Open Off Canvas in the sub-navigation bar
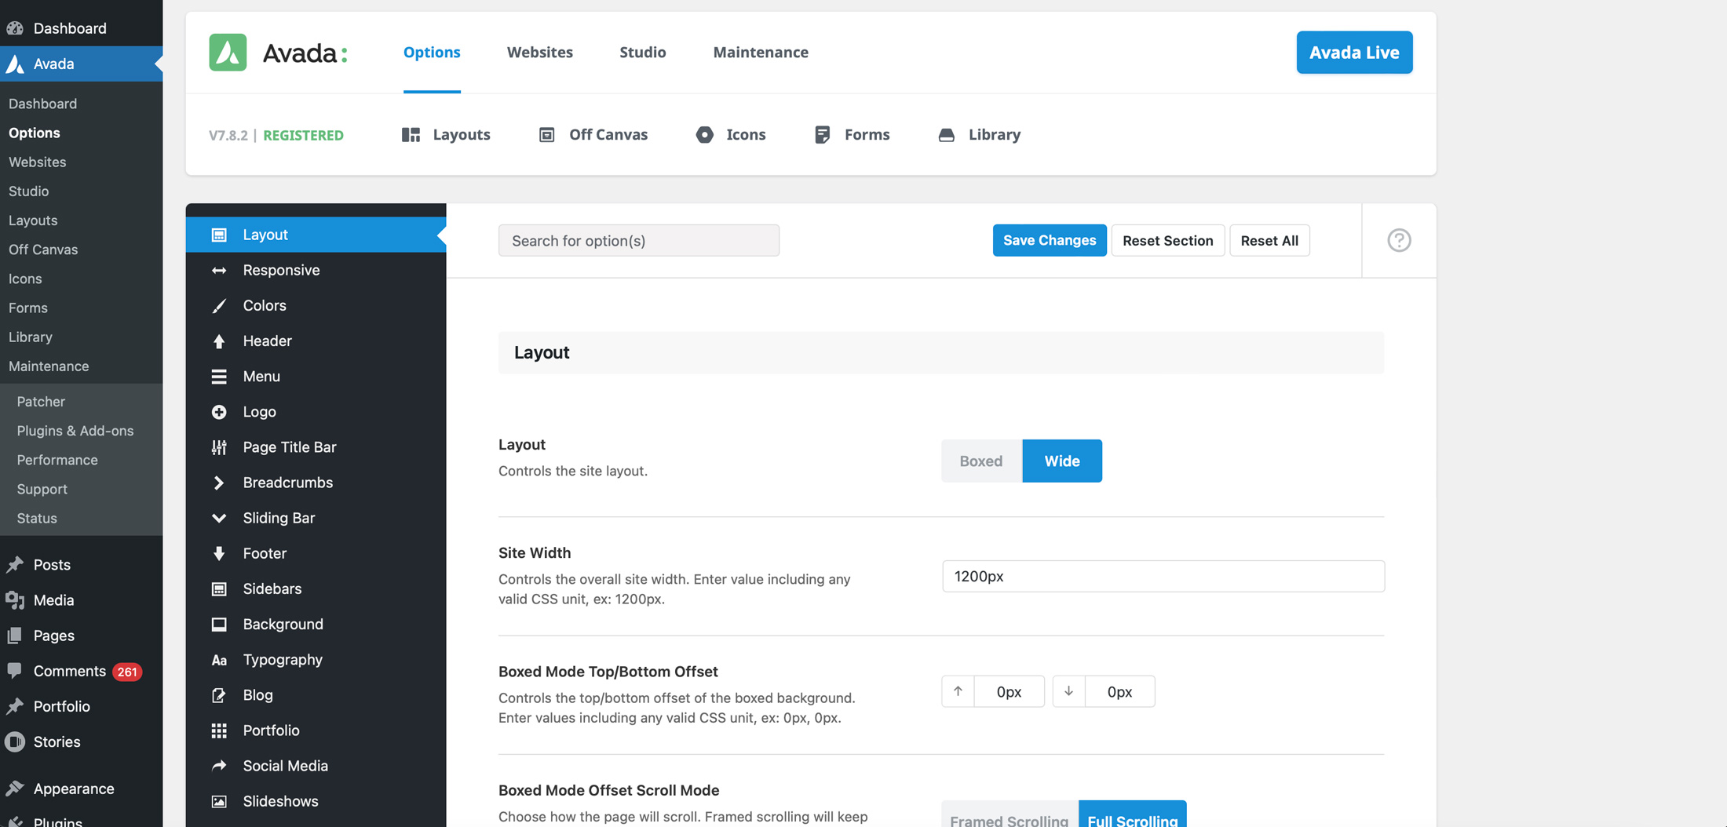The image size is (1727, 827). click(x=593, y=135)
